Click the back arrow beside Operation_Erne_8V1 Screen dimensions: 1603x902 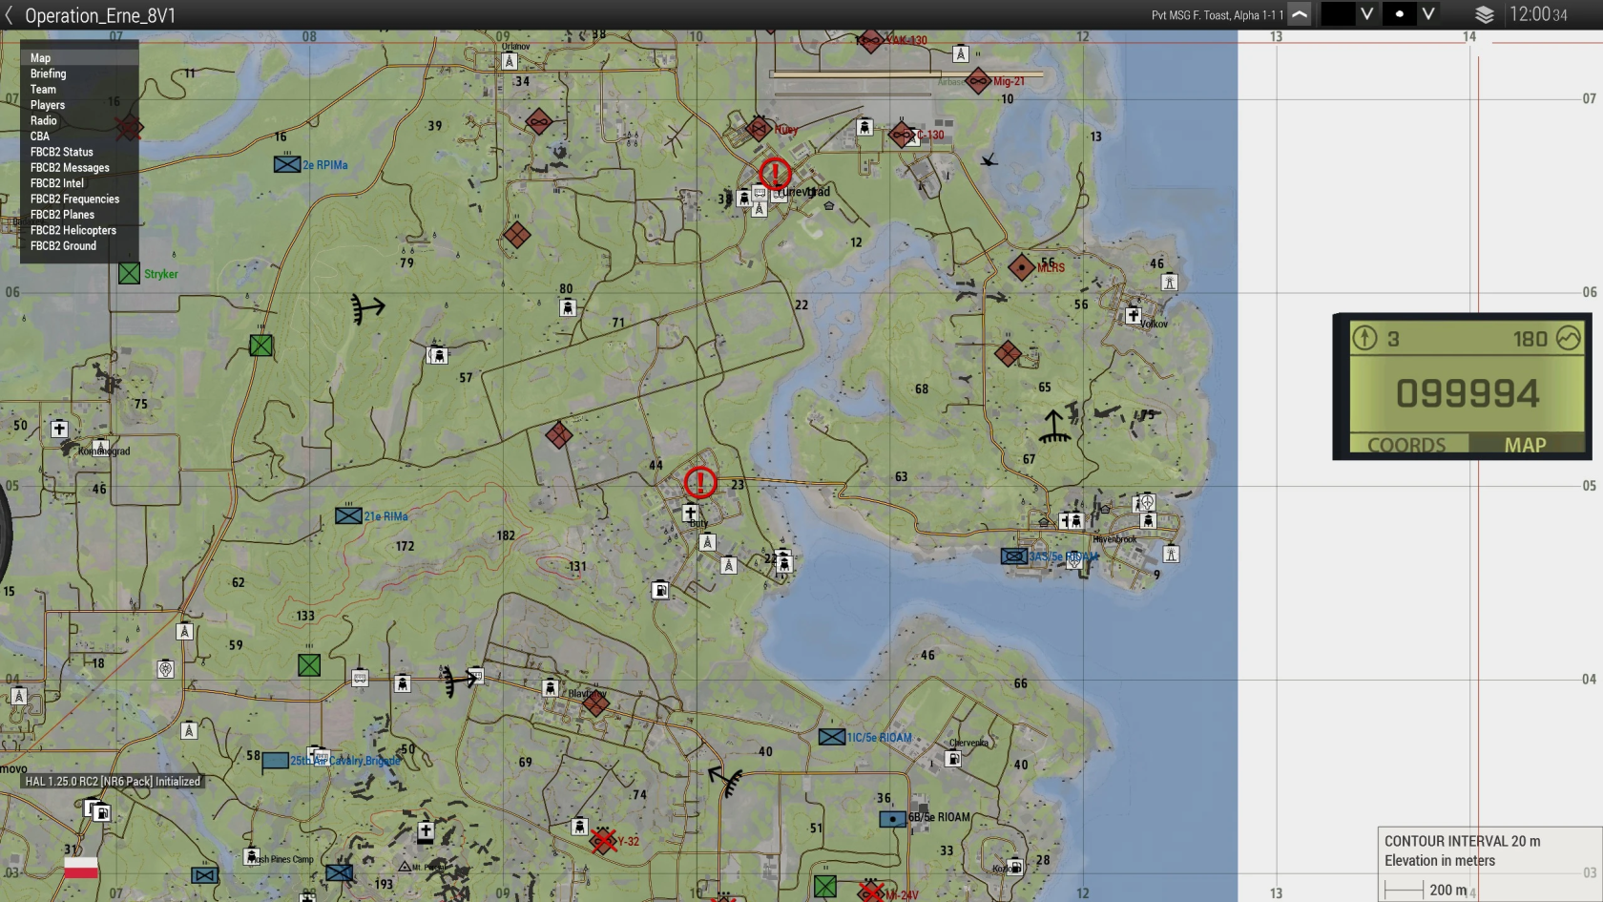(10, 15)
